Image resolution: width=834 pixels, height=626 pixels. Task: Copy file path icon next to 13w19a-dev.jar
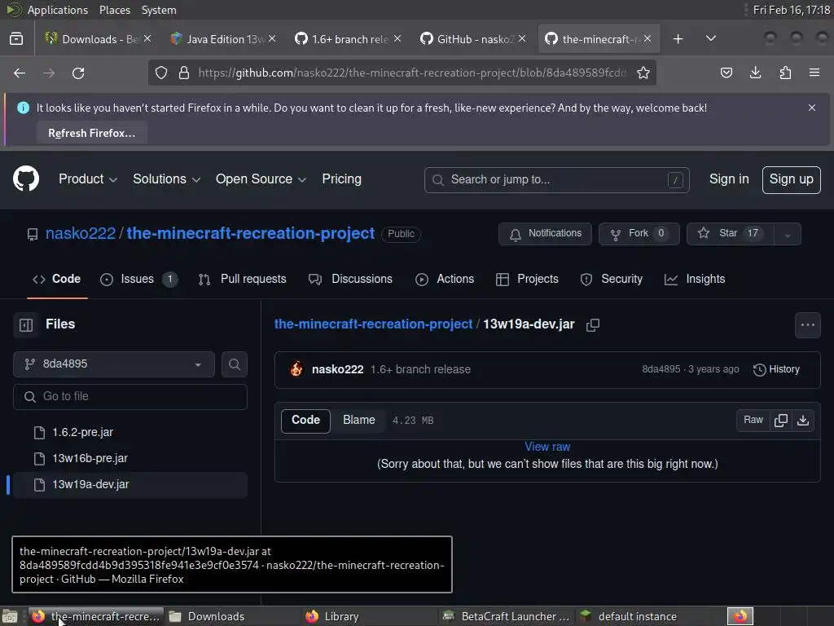pos(593,324)
